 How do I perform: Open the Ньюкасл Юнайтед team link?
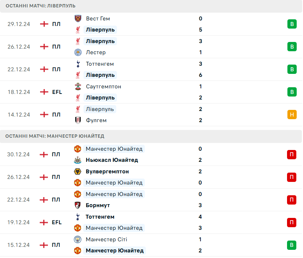point(112,160)
